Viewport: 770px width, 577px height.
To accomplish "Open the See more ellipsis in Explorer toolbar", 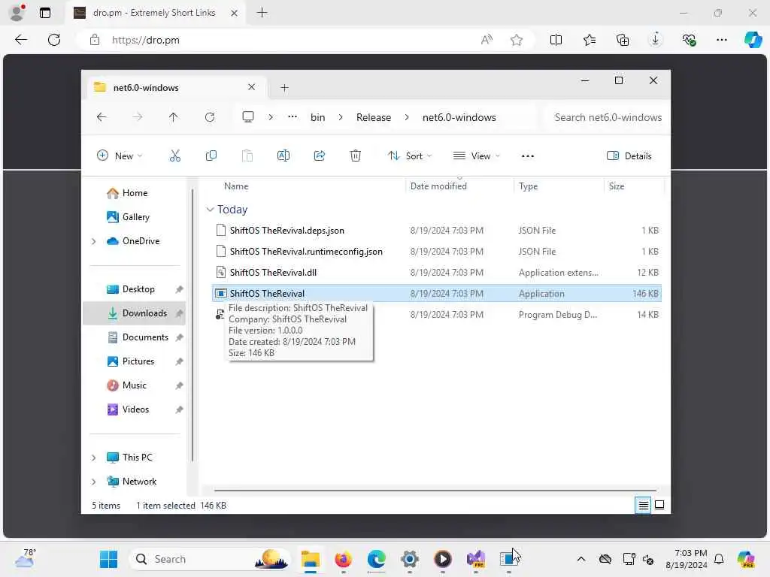I will [x=527, y=156].
